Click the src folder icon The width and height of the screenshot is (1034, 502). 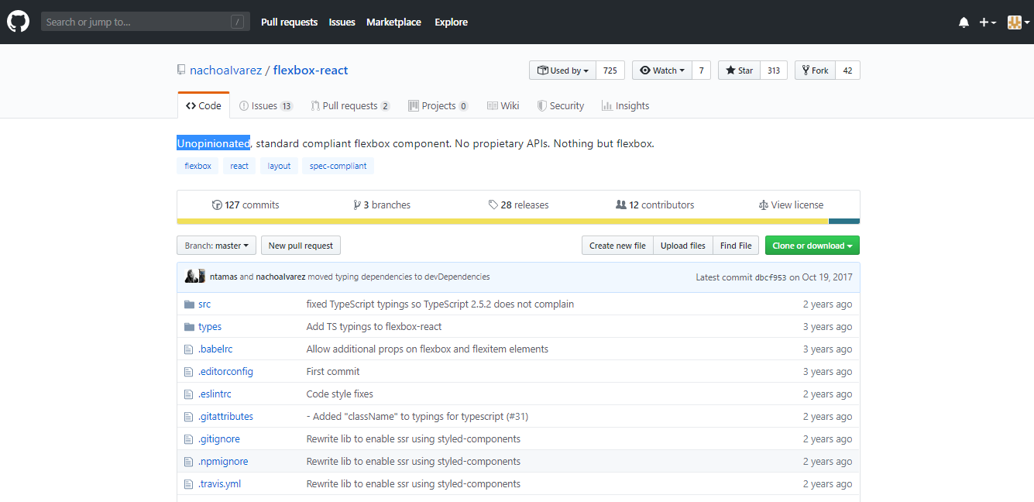click(189, 304)
